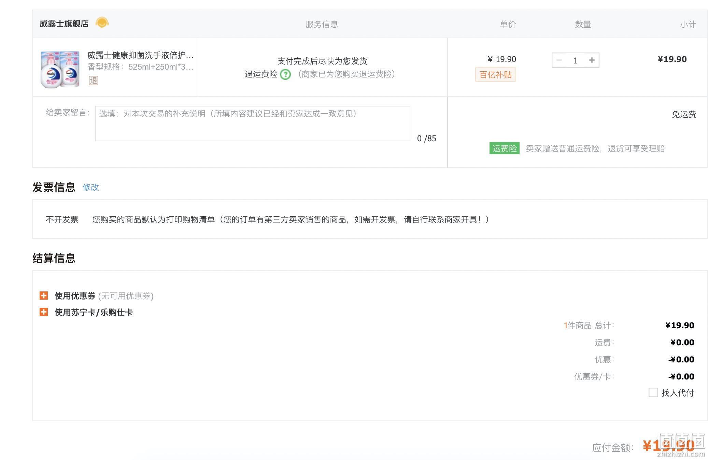Click the 小计 amount ¥19.90 in product row
This screenshot has width=708, height=460.
(x=672, y=59)
